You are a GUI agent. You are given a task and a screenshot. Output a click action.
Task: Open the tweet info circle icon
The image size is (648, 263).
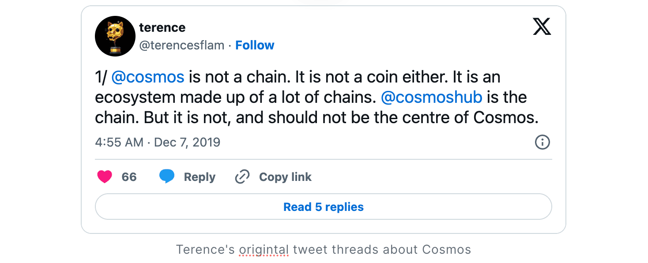pos(542,142)
